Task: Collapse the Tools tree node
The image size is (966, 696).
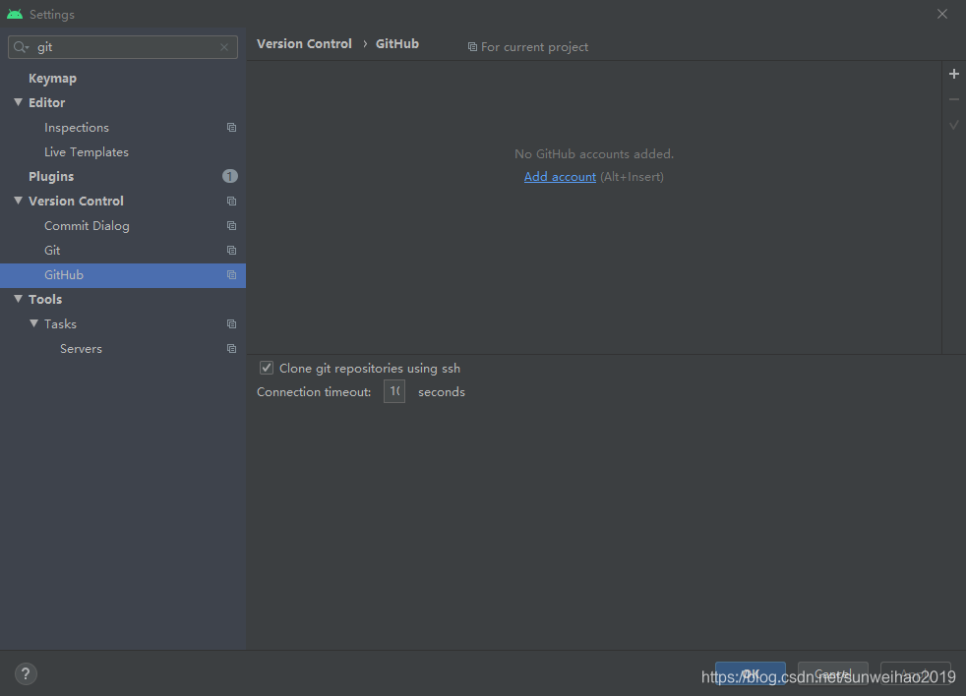Action: click(x=18, y=299)
